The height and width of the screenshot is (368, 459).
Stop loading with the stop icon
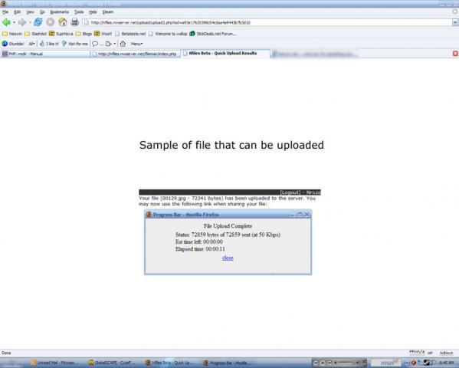(x=51, y=22)
